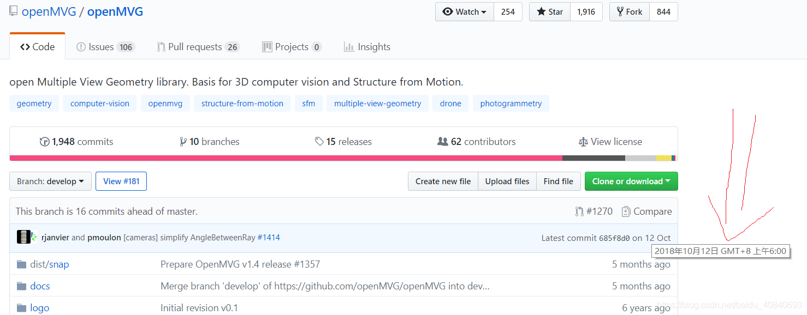Click the docs folder icon
Screen dimensions: 807x315
click(x=22, y=286)
